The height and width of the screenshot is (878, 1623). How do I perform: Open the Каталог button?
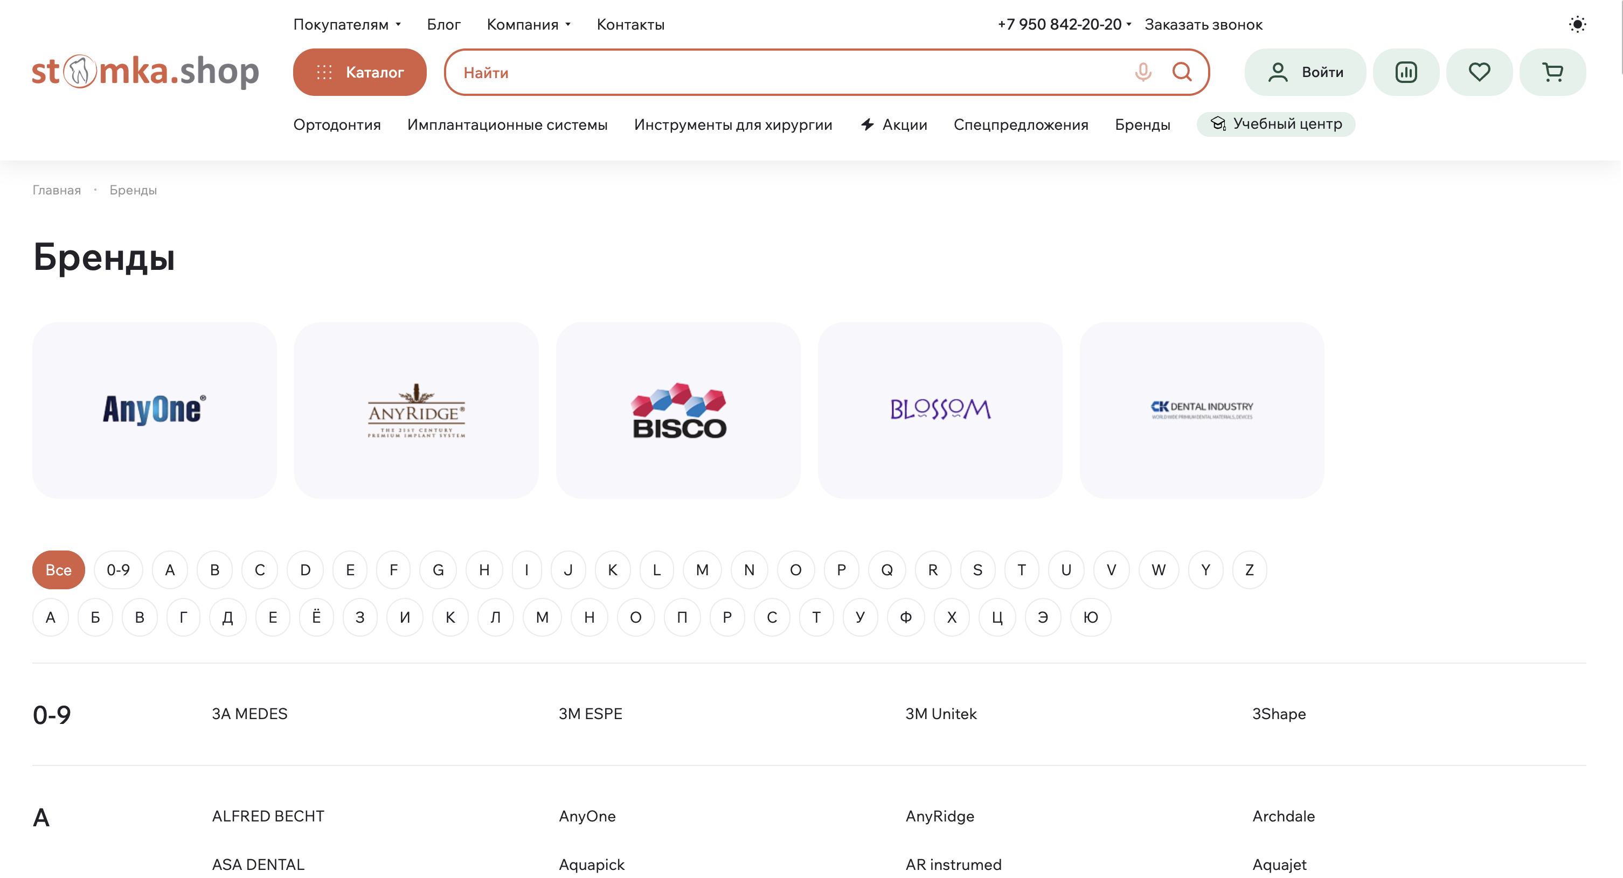pos(360,72)
